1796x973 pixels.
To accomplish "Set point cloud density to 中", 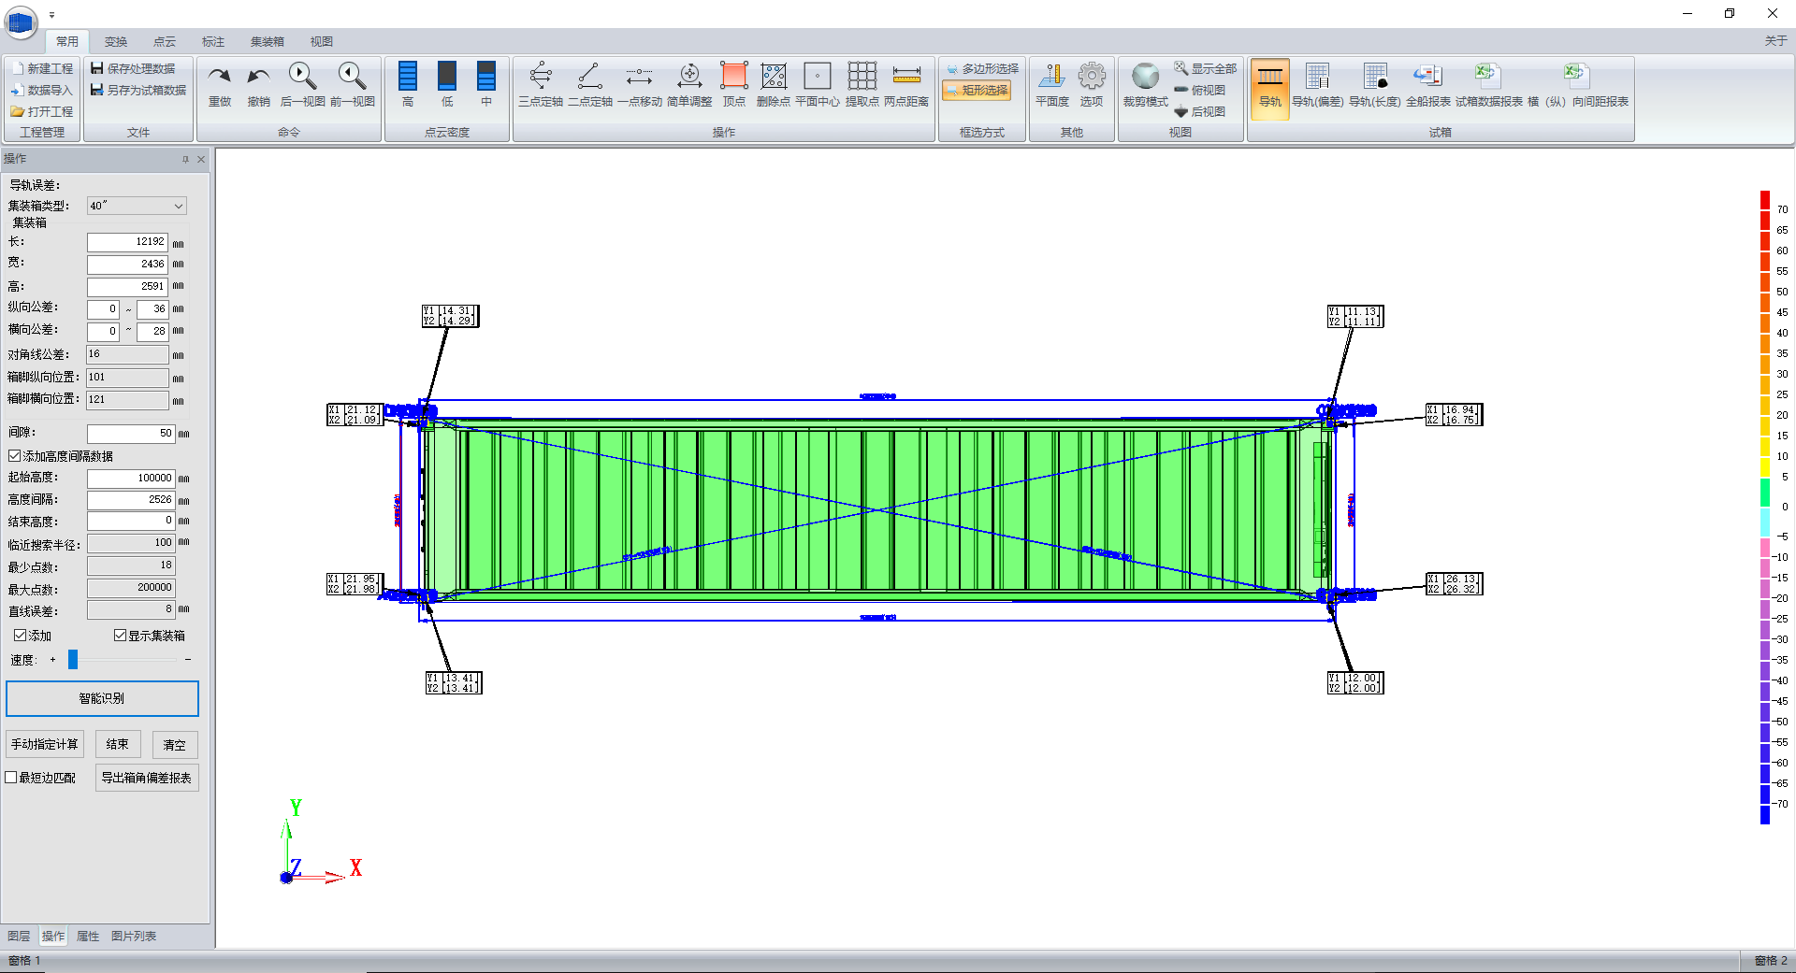I will tap(486, 85).
